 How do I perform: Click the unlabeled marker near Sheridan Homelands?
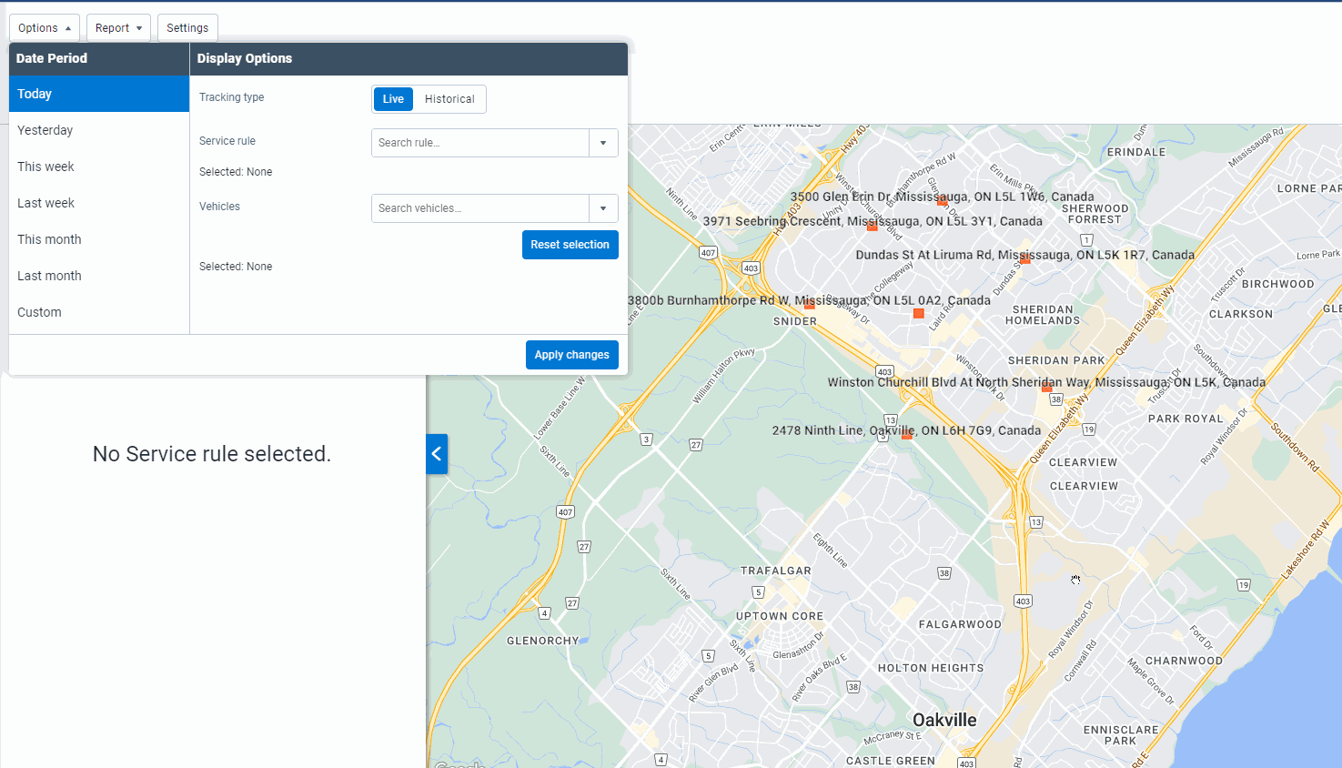click(x=918, y=313)
